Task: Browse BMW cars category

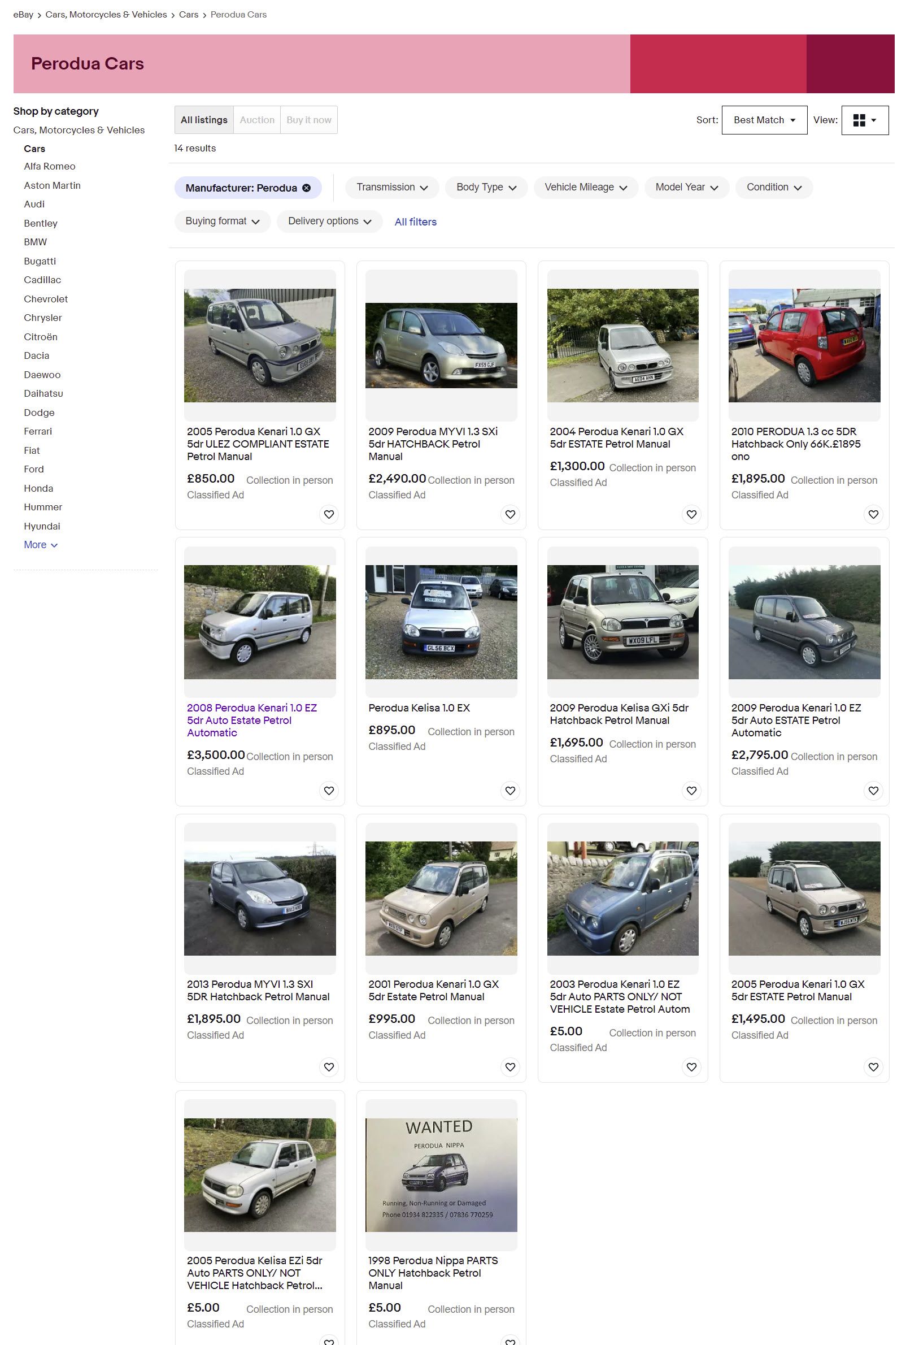Action: [x=35, y=242]
